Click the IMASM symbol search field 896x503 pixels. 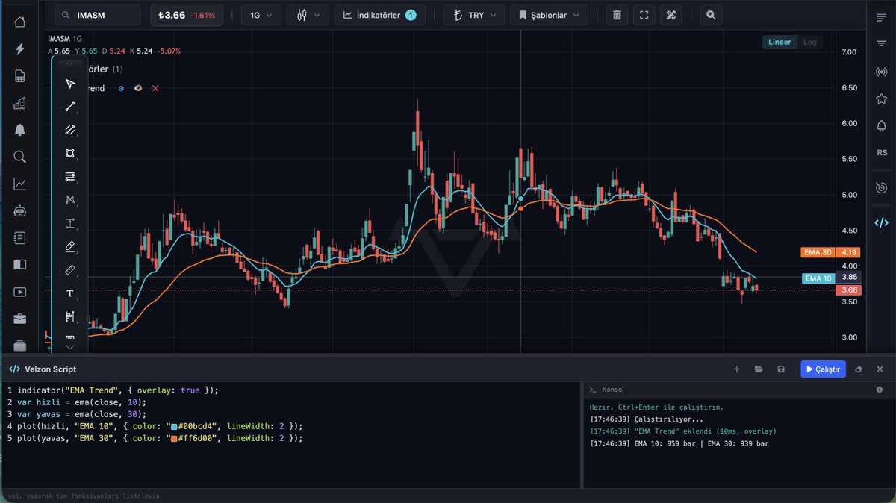[97, 15]
